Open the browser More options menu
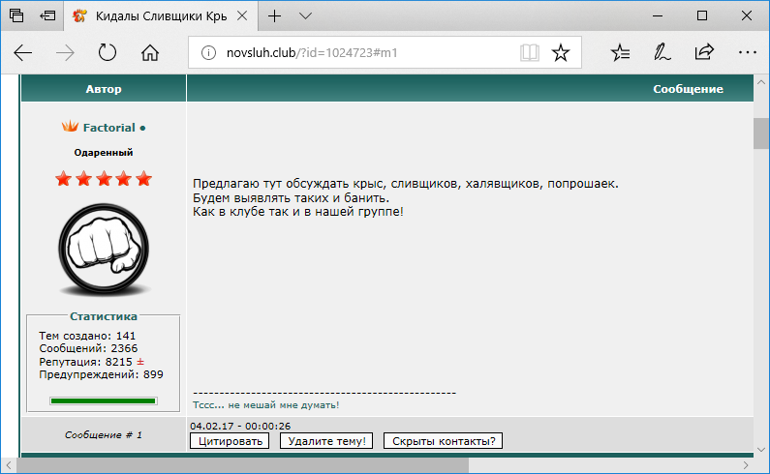This screenshot has height=474, width=770. point(746,53)
